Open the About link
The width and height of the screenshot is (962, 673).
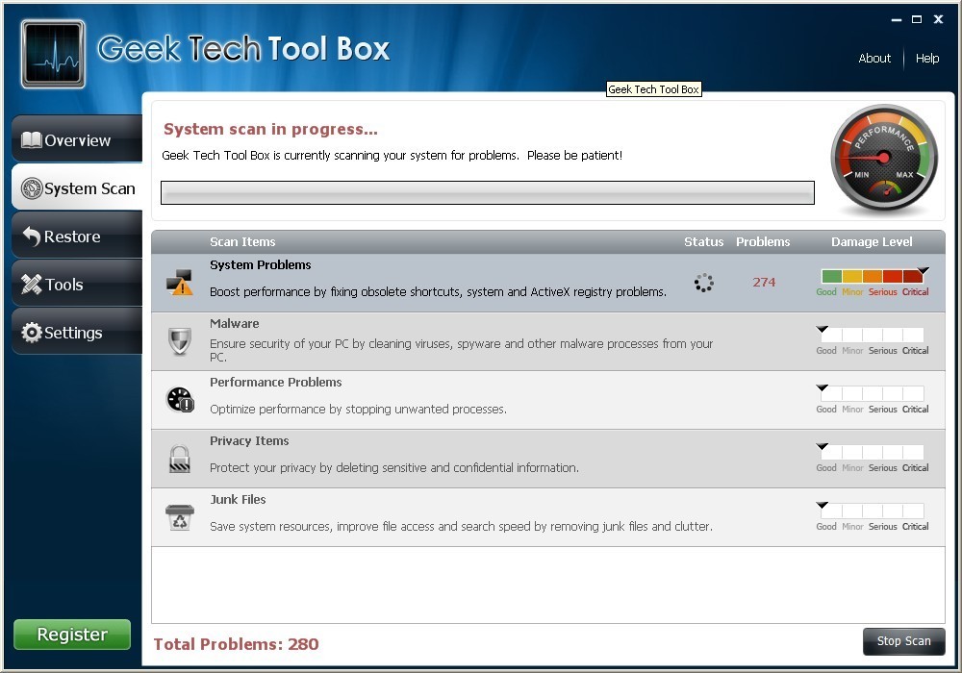(x=874, y=59)
